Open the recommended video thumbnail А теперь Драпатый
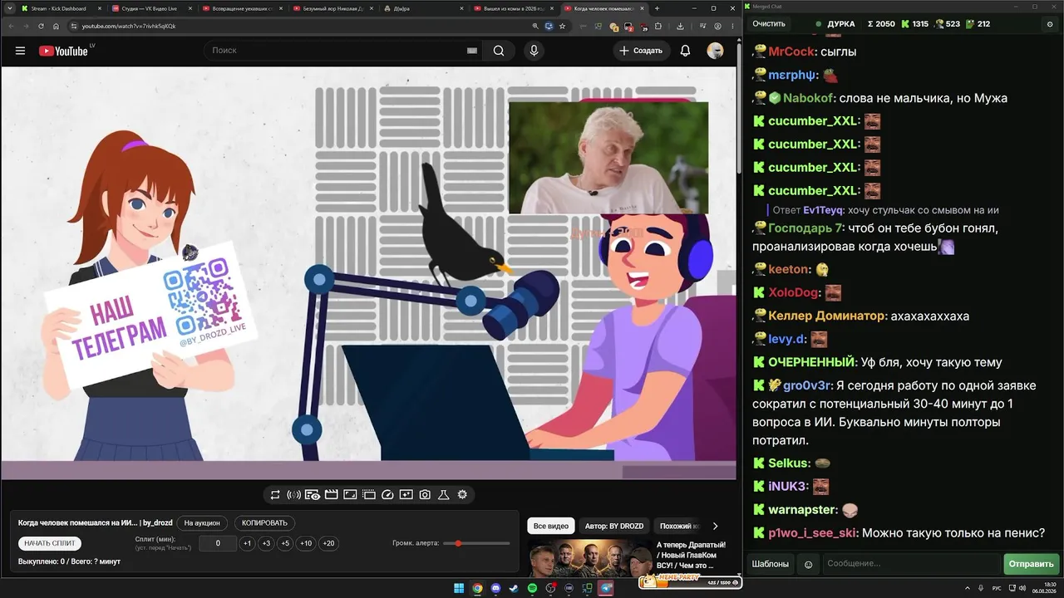 pos(589,556)
